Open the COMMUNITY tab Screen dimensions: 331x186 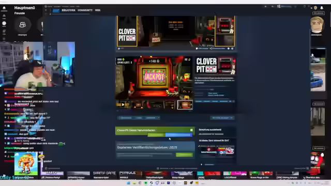click(85, 10)
